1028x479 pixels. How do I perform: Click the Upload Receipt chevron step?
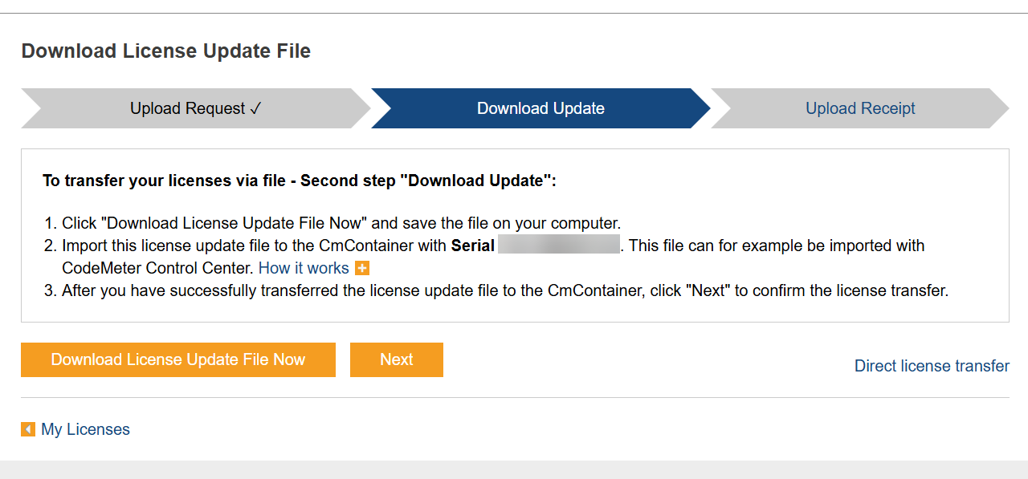pyautogui.click(x=860, y=108)
